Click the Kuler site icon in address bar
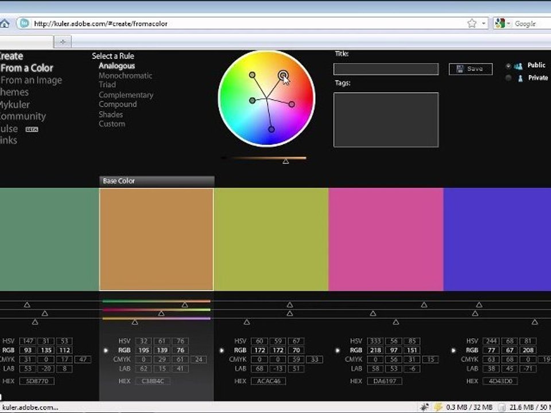 click(x=24, y=24)
